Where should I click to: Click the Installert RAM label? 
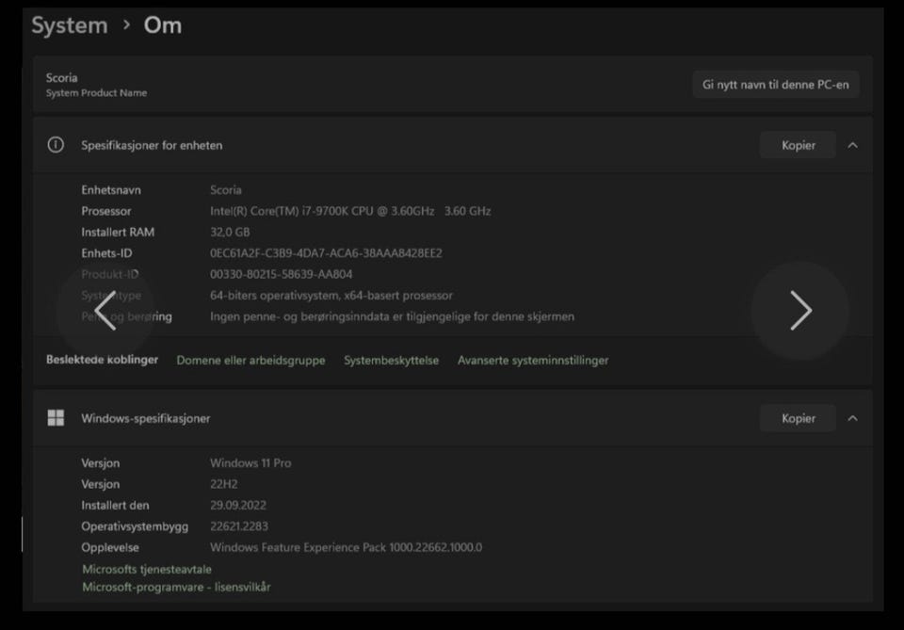click(x=118, y=233)
